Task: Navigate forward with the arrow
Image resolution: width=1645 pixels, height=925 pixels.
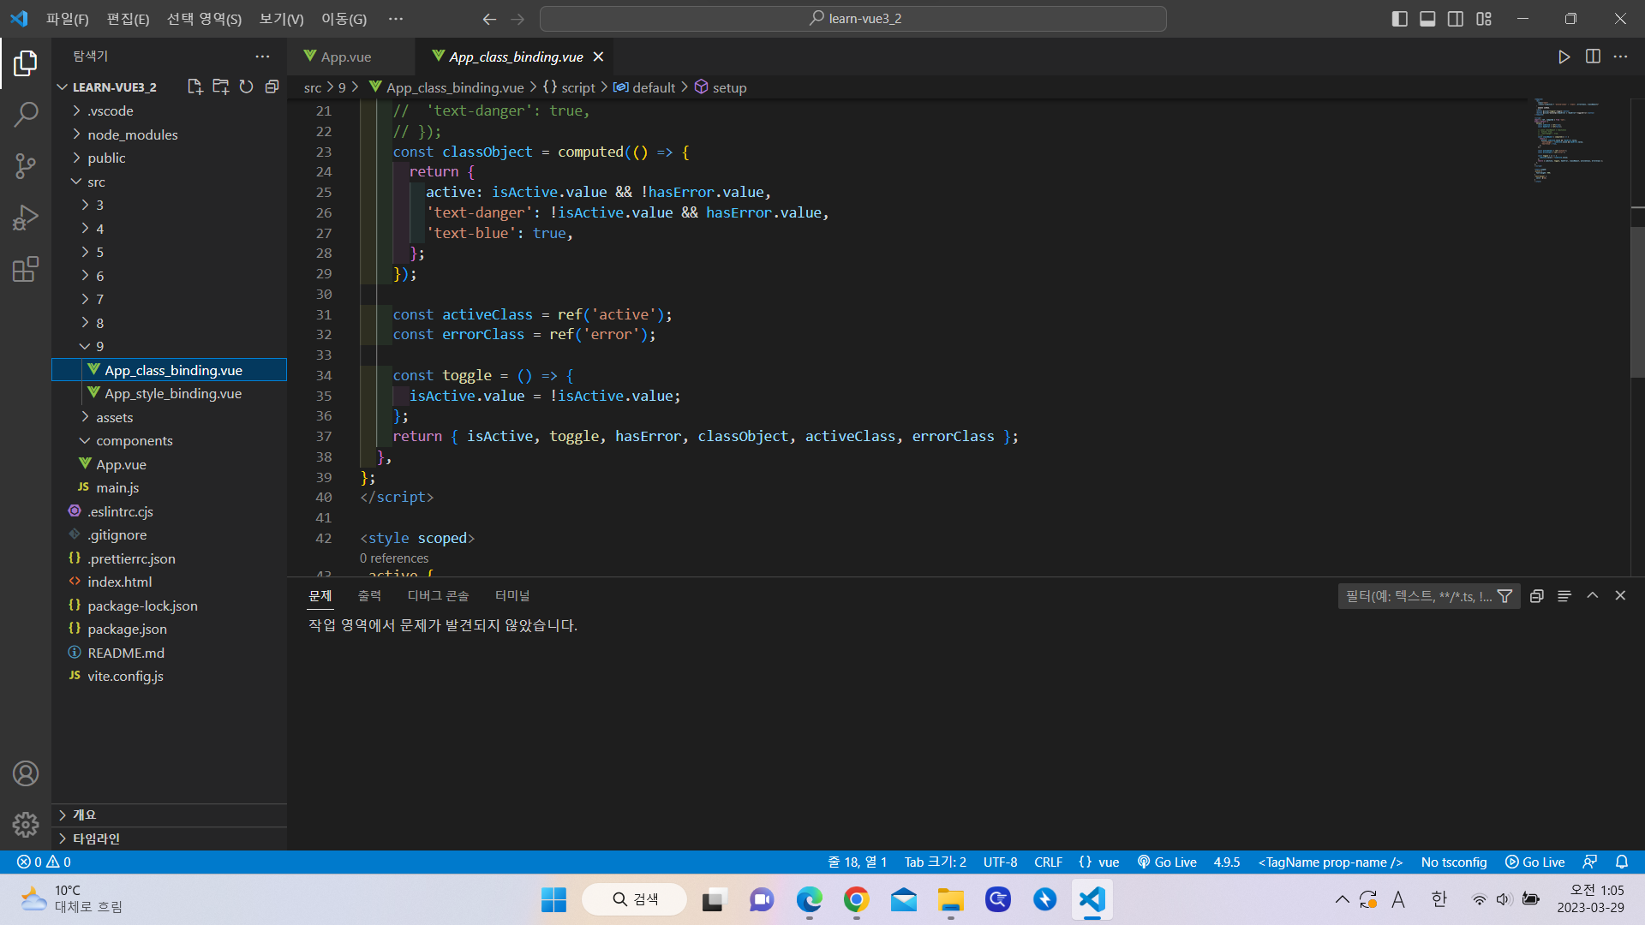Action: 517,19
